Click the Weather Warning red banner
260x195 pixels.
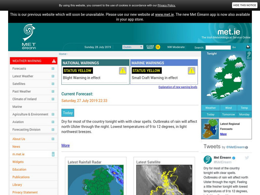[33, 61]
